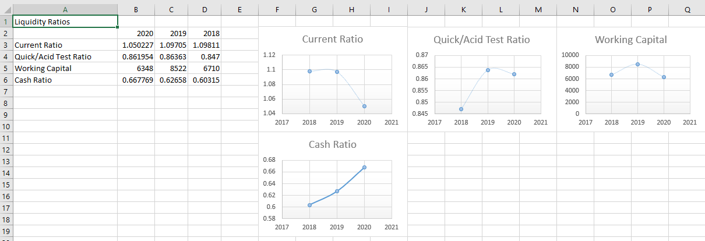The image size is (705, 241).
Task: Select cell with value 0.667769
Action: [x=136, y=80]
